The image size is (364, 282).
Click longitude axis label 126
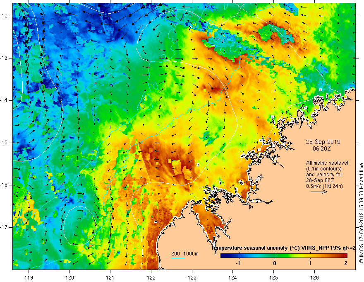pos(314,277)
